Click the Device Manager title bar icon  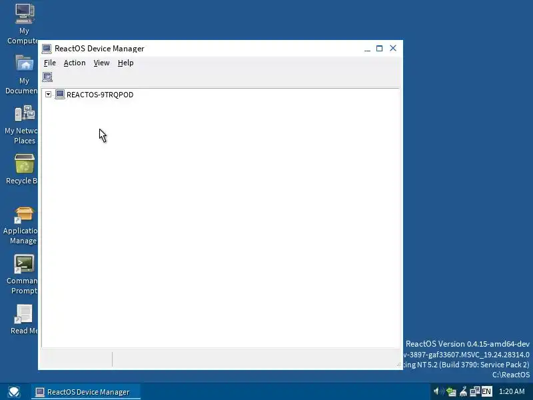[47, 49]
